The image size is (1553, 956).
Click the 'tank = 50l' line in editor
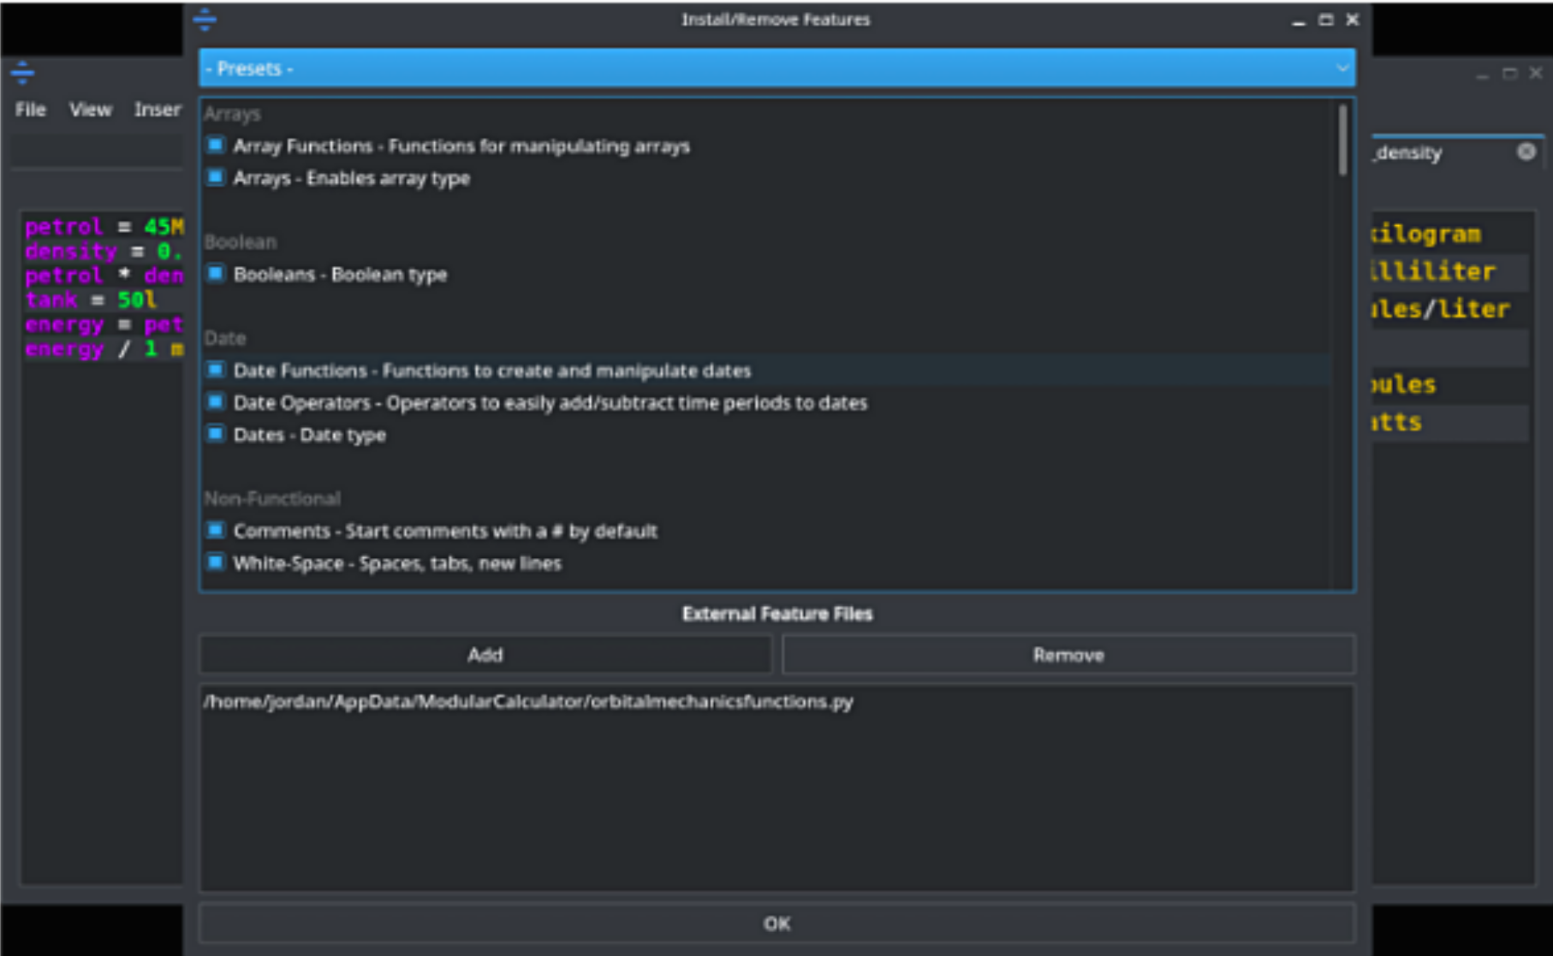[91, 300]
